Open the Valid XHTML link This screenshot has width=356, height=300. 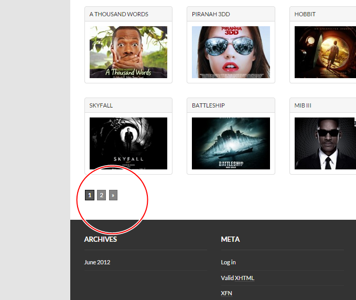coord(238,278)
